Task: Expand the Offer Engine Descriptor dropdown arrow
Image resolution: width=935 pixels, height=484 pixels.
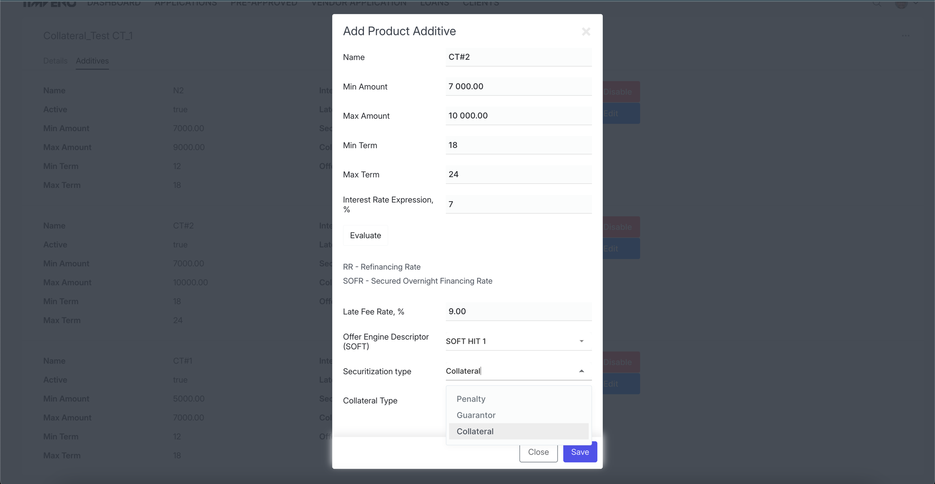Action: click(x=581, y=341)
